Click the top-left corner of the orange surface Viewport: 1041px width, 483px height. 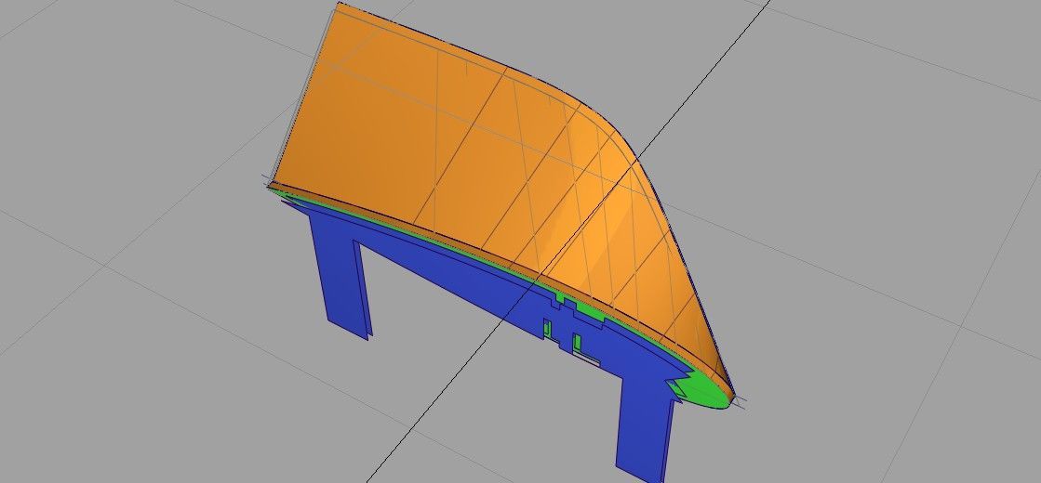click(x=339, y=6)
